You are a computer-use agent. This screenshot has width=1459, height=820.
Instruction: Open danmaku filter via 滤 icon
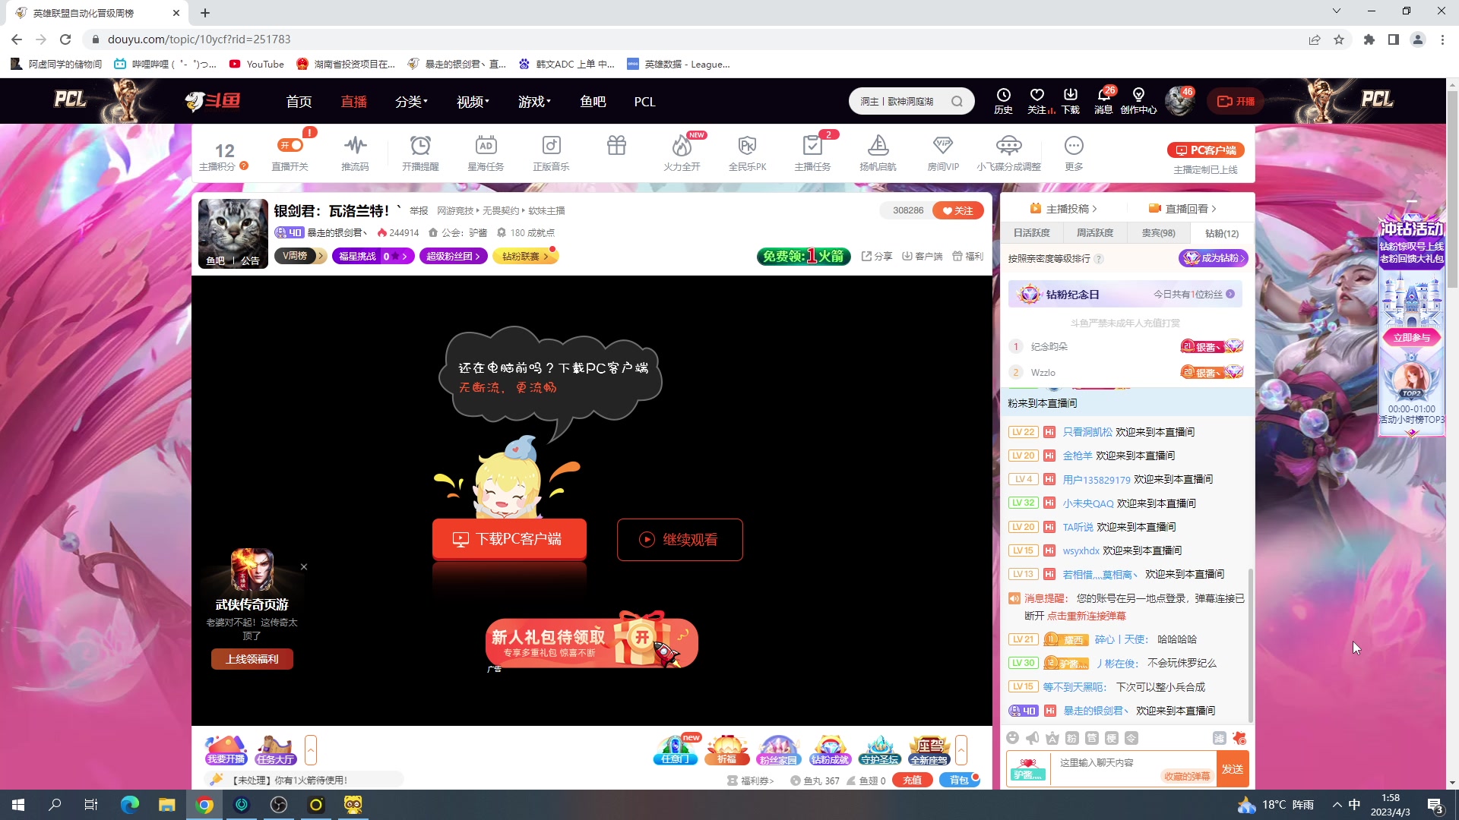click(1220, 737)
